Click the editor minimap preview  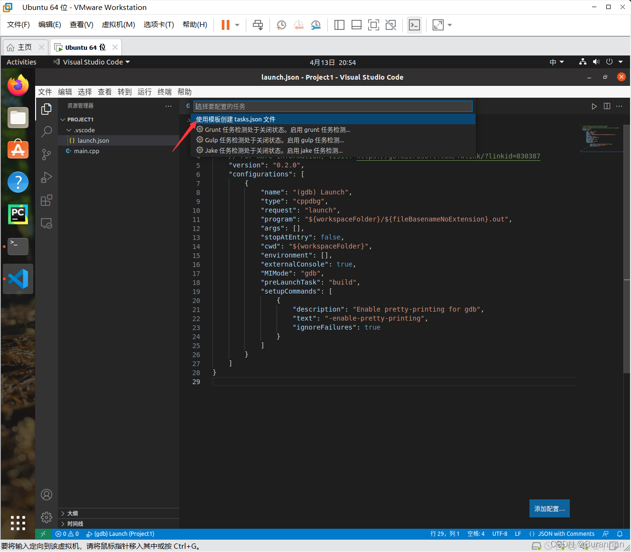pyautogui.click(x=601, y=138)
